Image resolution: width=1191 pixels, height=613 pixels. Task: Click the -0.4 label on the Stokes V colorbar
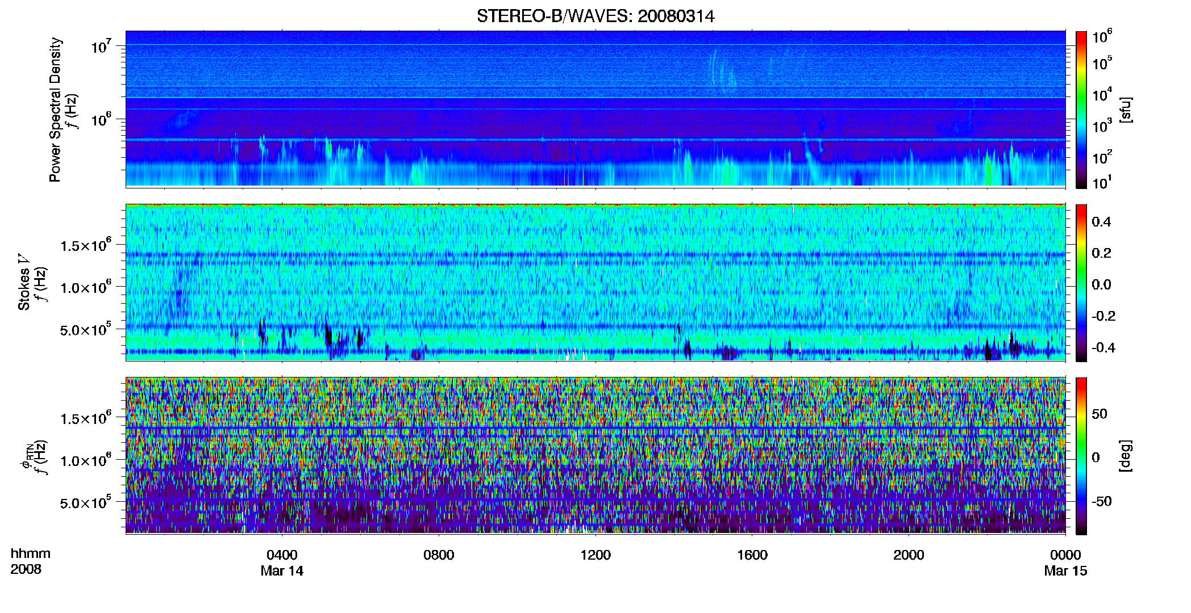1103,347
